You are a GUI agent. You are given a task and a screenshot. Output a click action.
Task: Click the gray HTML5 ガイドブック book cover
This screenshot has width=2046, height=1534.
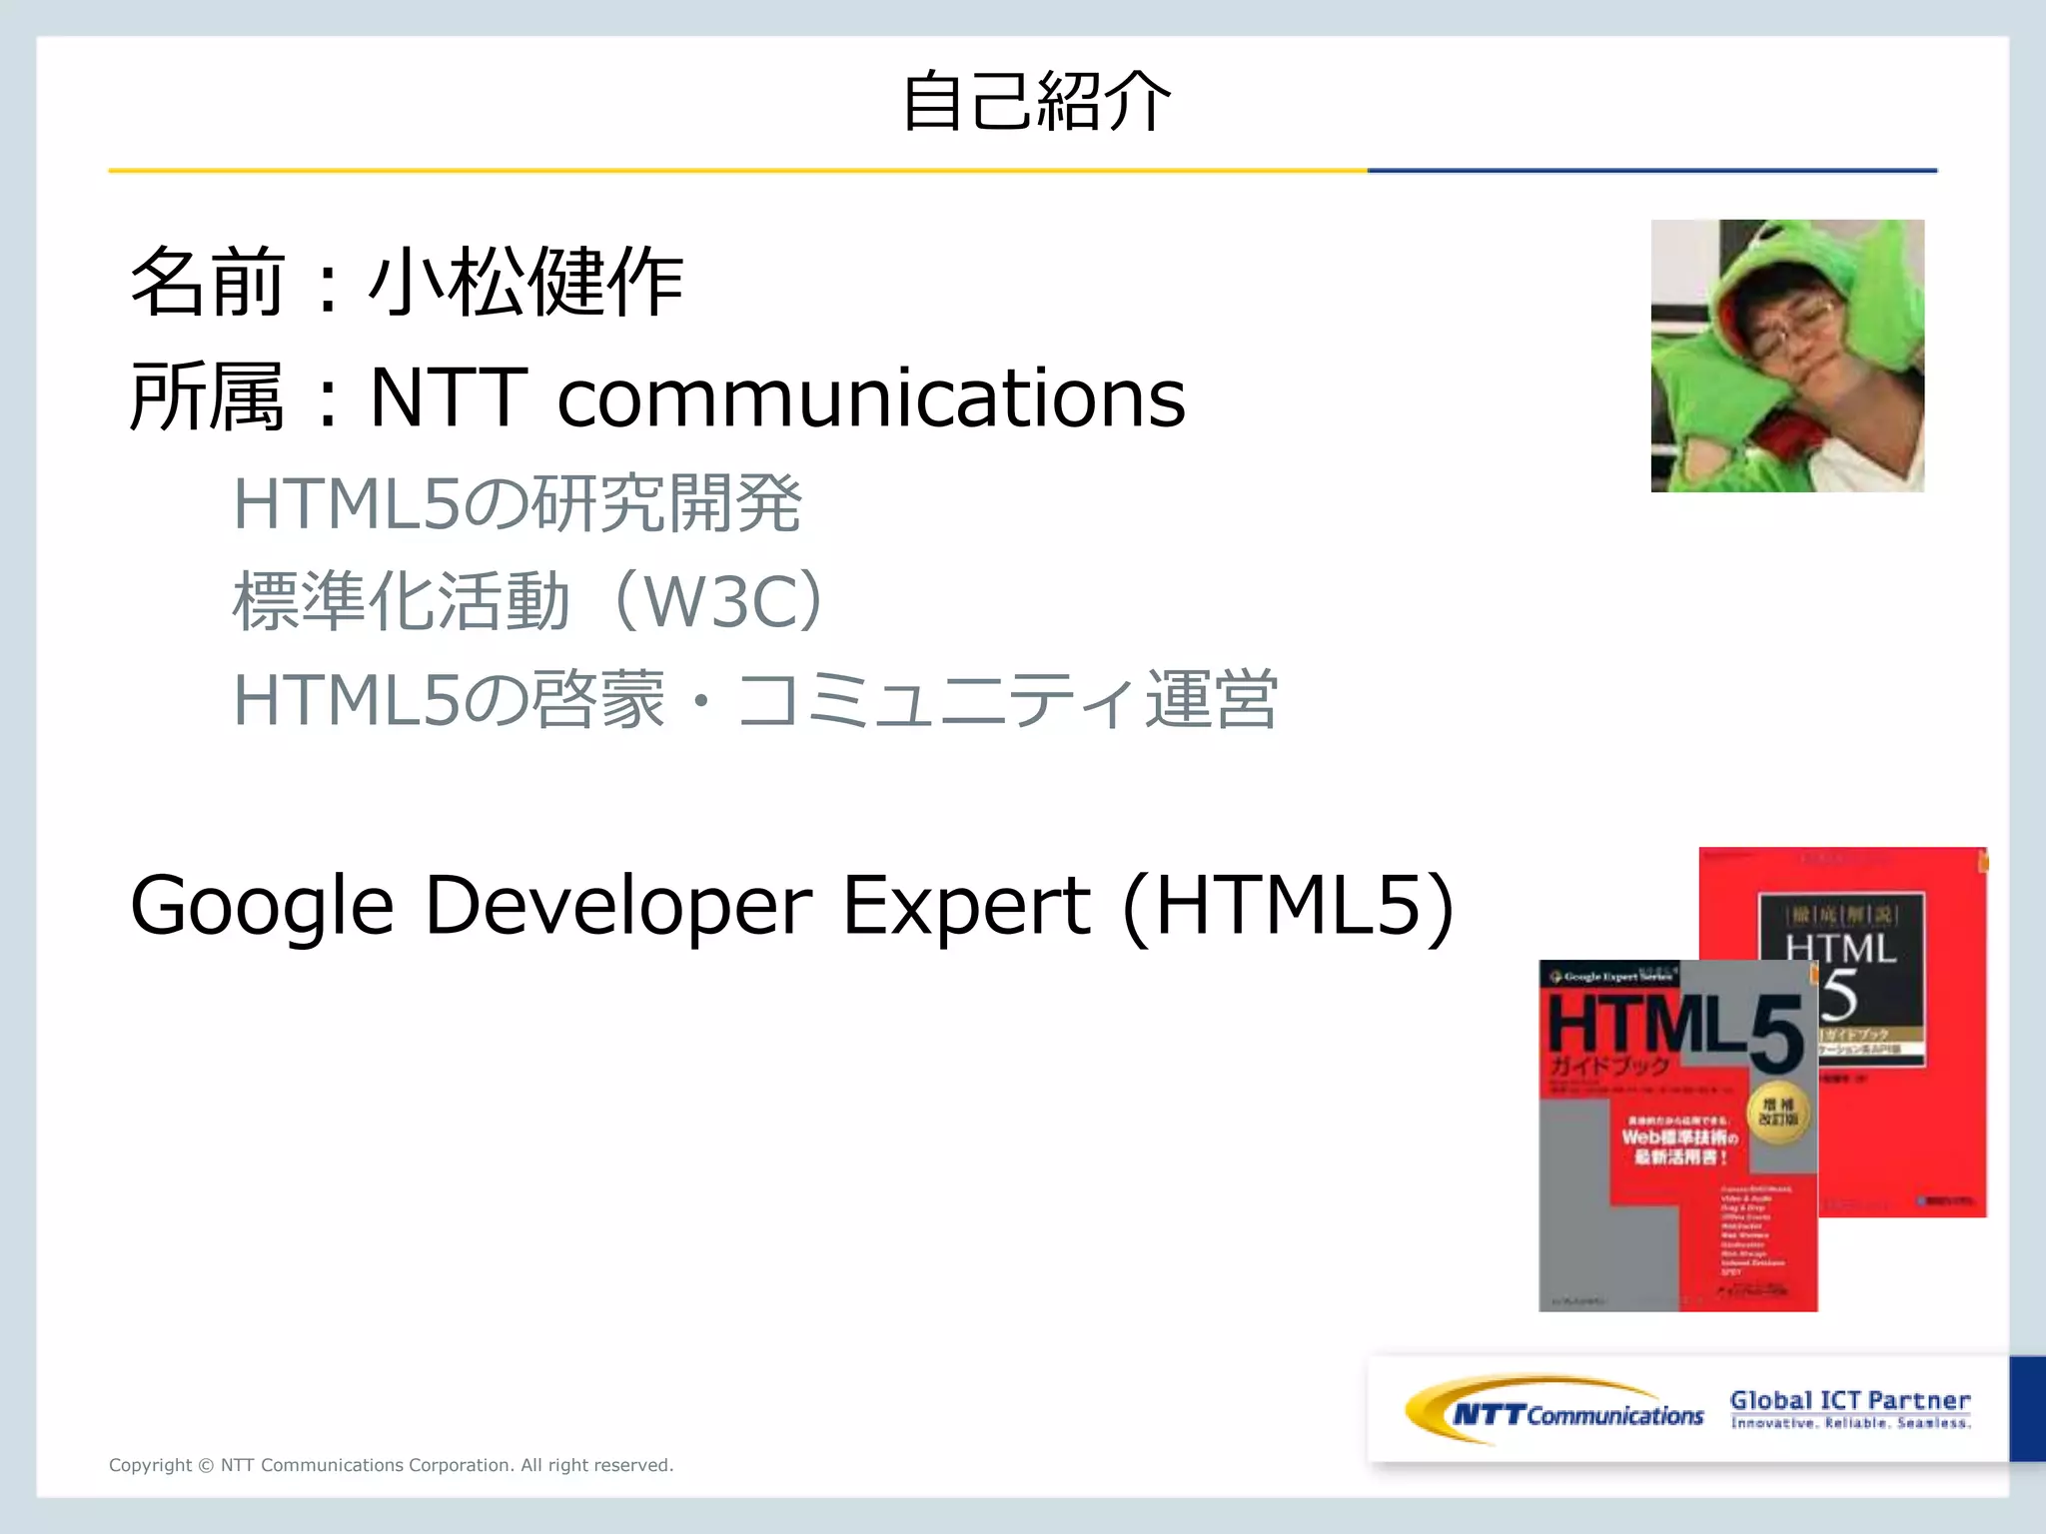tap(1677, 1136)
